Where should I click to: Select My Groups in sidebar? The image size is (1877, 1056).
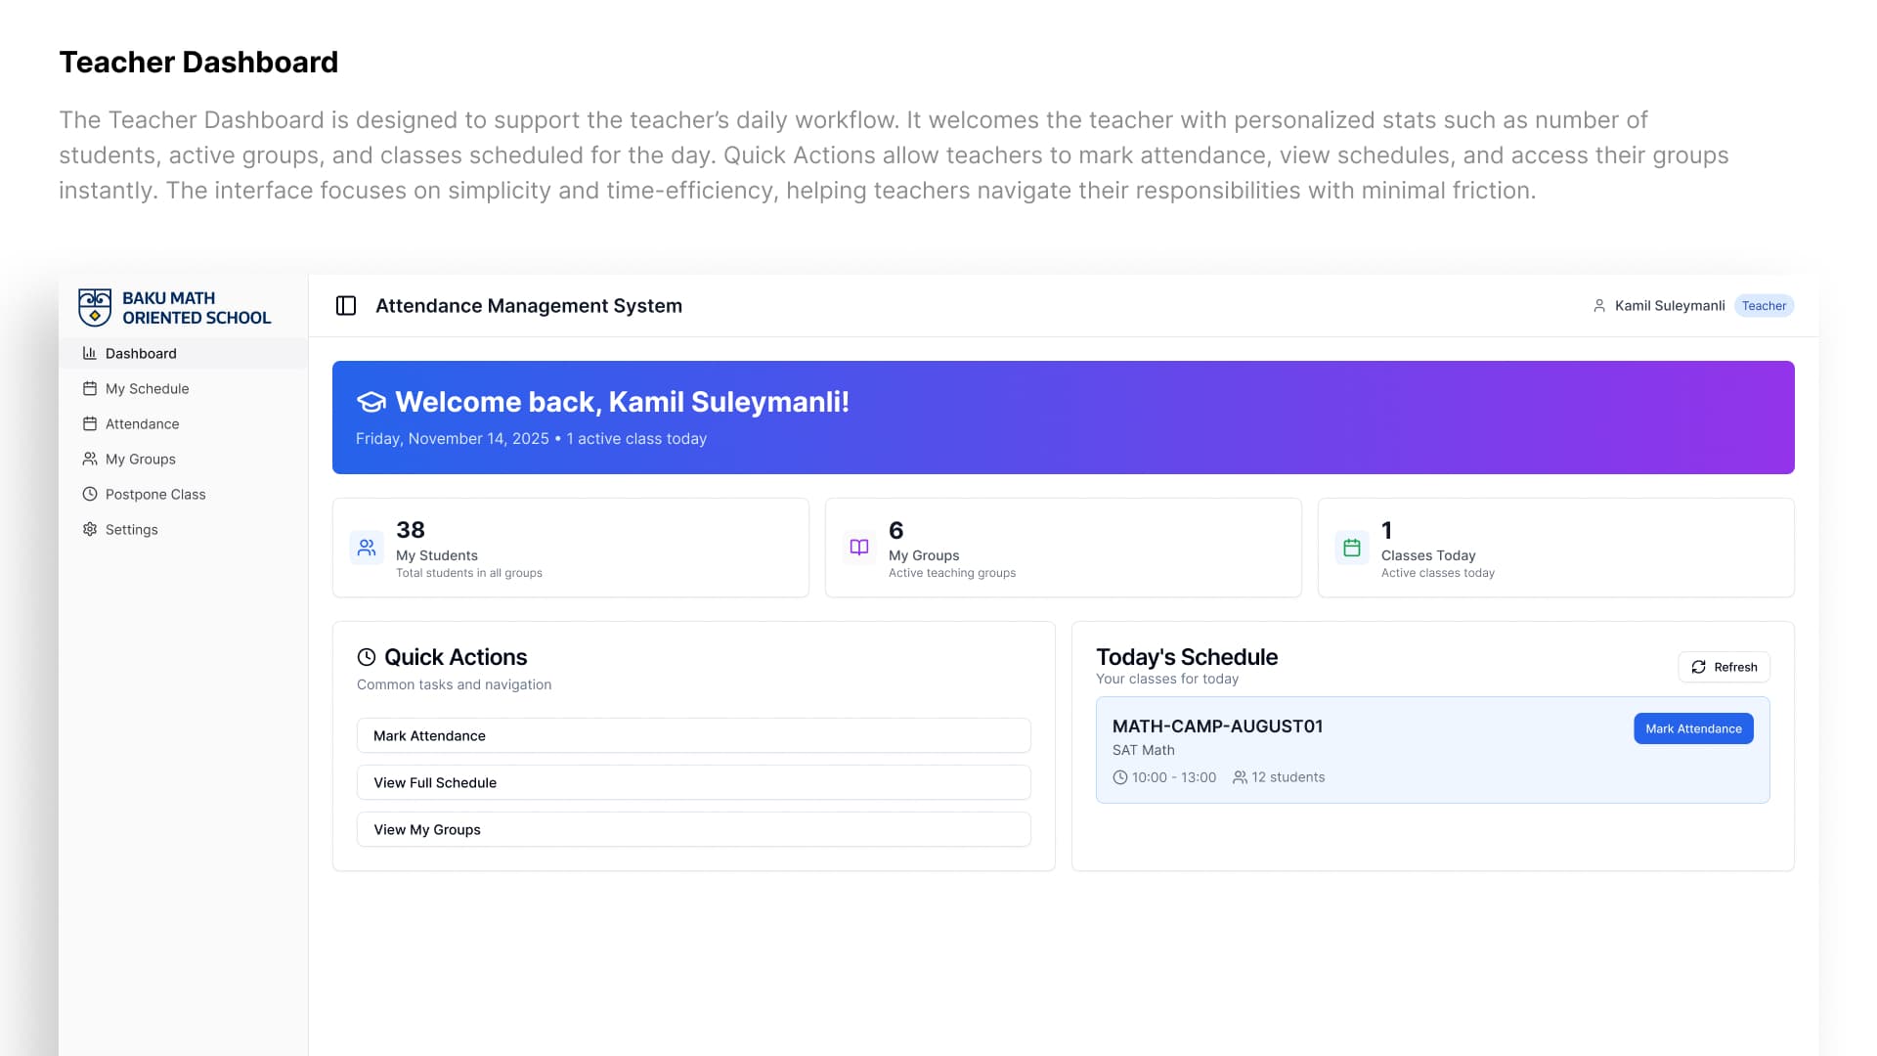[140, 460]
